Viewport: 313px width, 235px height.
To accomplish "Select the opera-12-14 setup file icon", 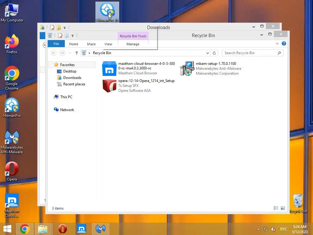I will coord(109,86).
